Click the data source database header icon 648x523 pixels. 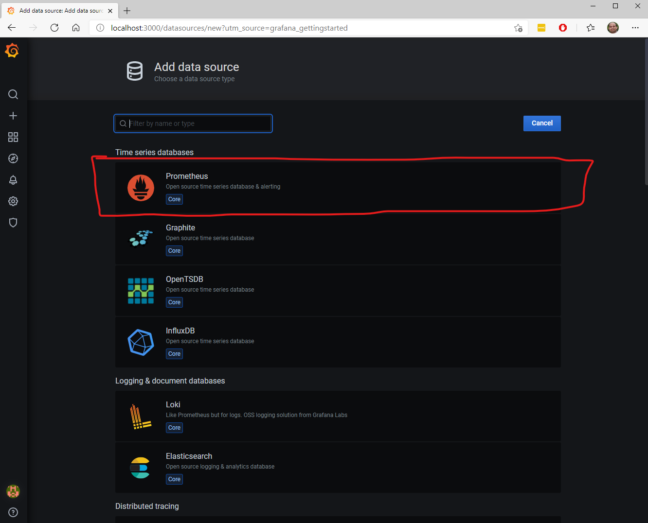135,71
